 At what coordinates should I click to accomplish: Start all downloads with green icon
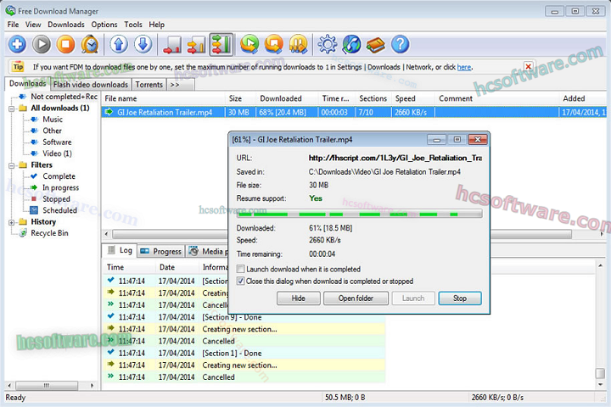(x=249, y=44)
